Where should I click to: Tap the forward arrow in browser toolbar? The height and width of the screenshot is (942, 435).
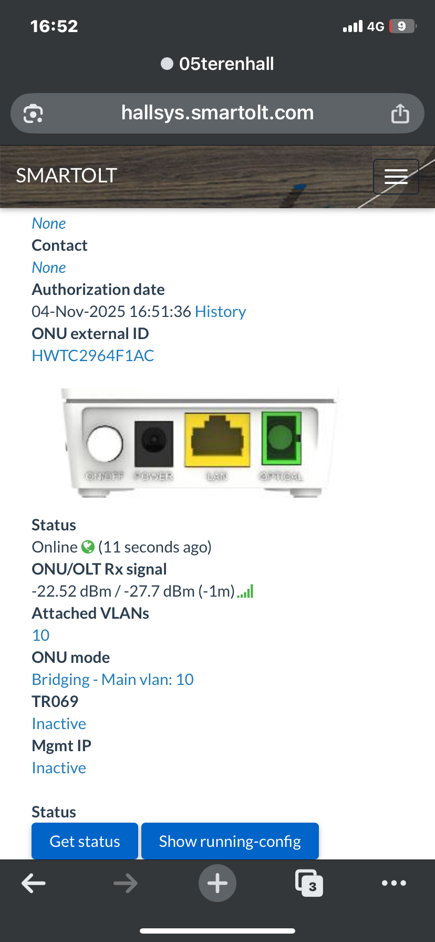coord(125,883)
